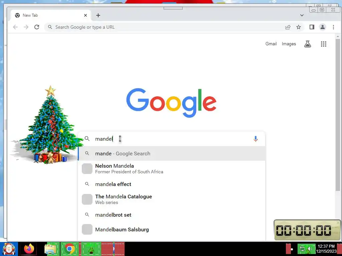Screen dimensions: 342x256
Task: Select the New Tab tab
Action: [x=50, y=15]
